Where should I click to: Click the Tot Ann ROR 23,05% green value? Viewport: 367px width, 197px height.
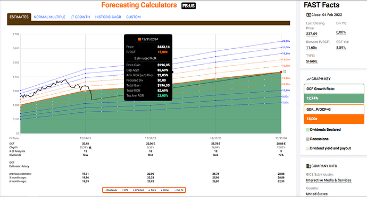(163, 95)
